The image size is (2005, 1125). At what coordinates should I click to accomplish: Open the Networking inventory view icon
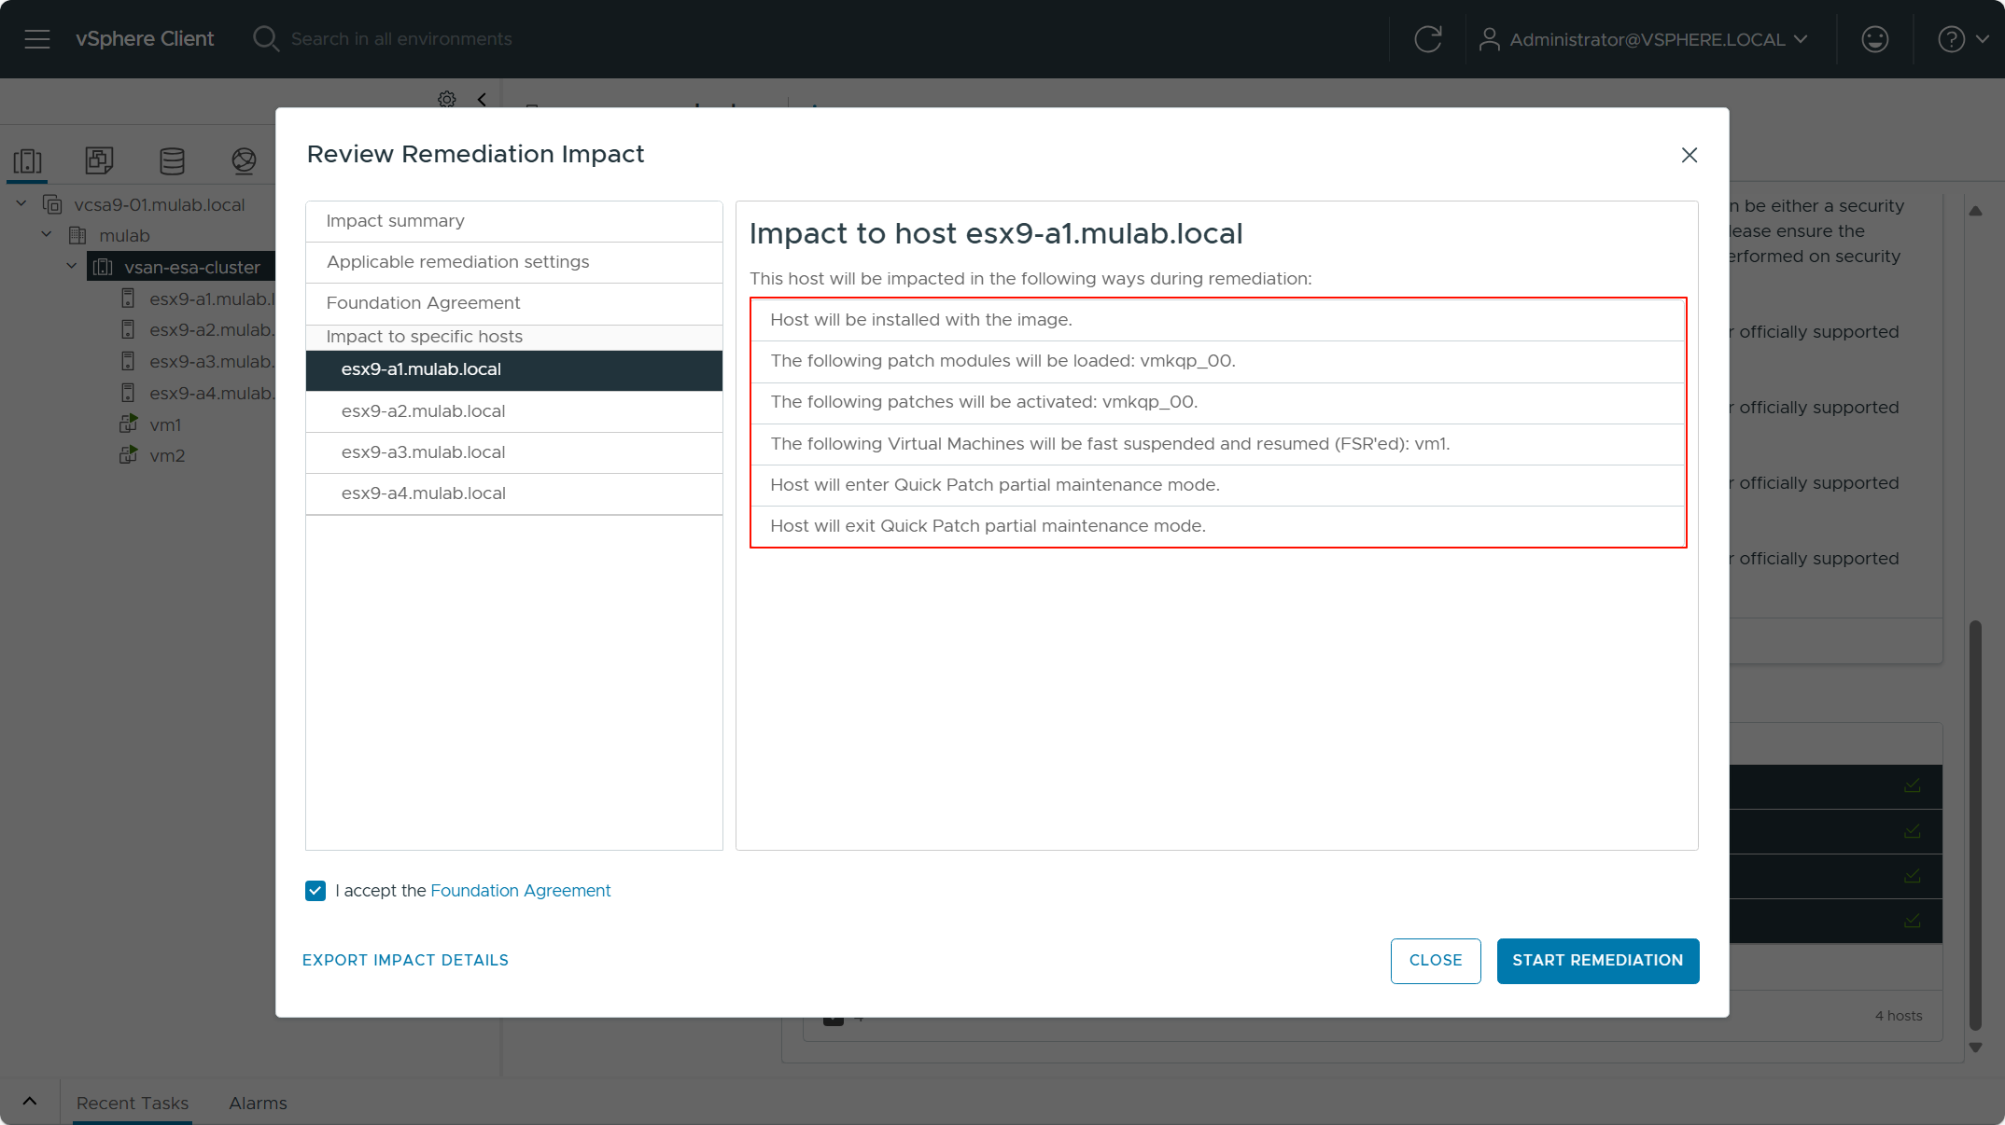tap(244, 161)
